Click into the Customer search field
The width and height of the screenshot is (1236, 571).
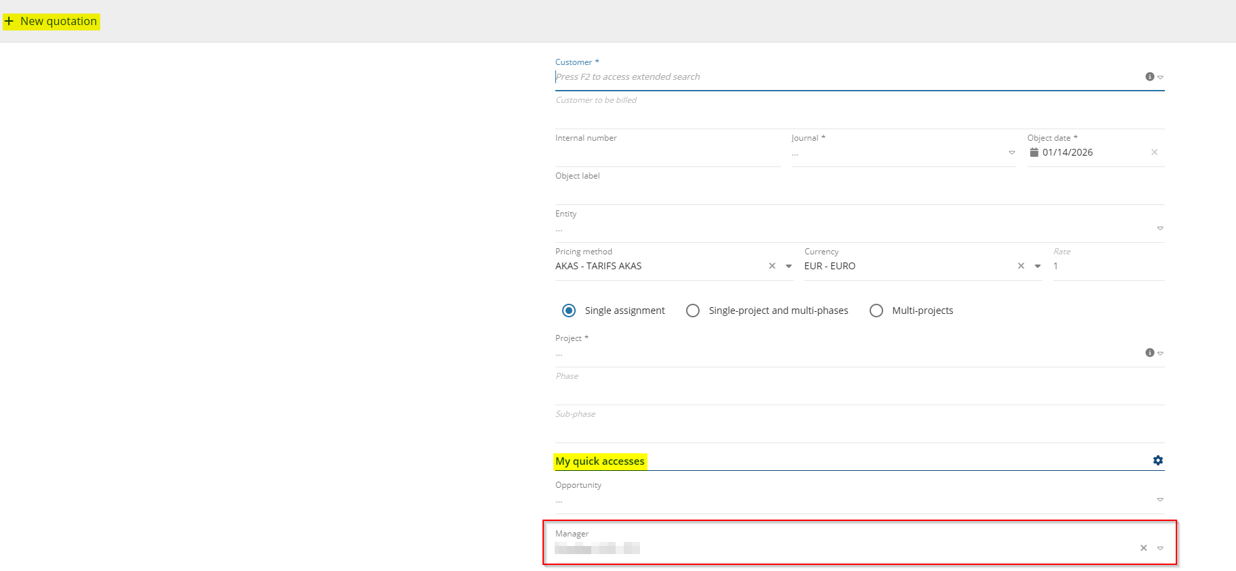(x=847, y=77)
